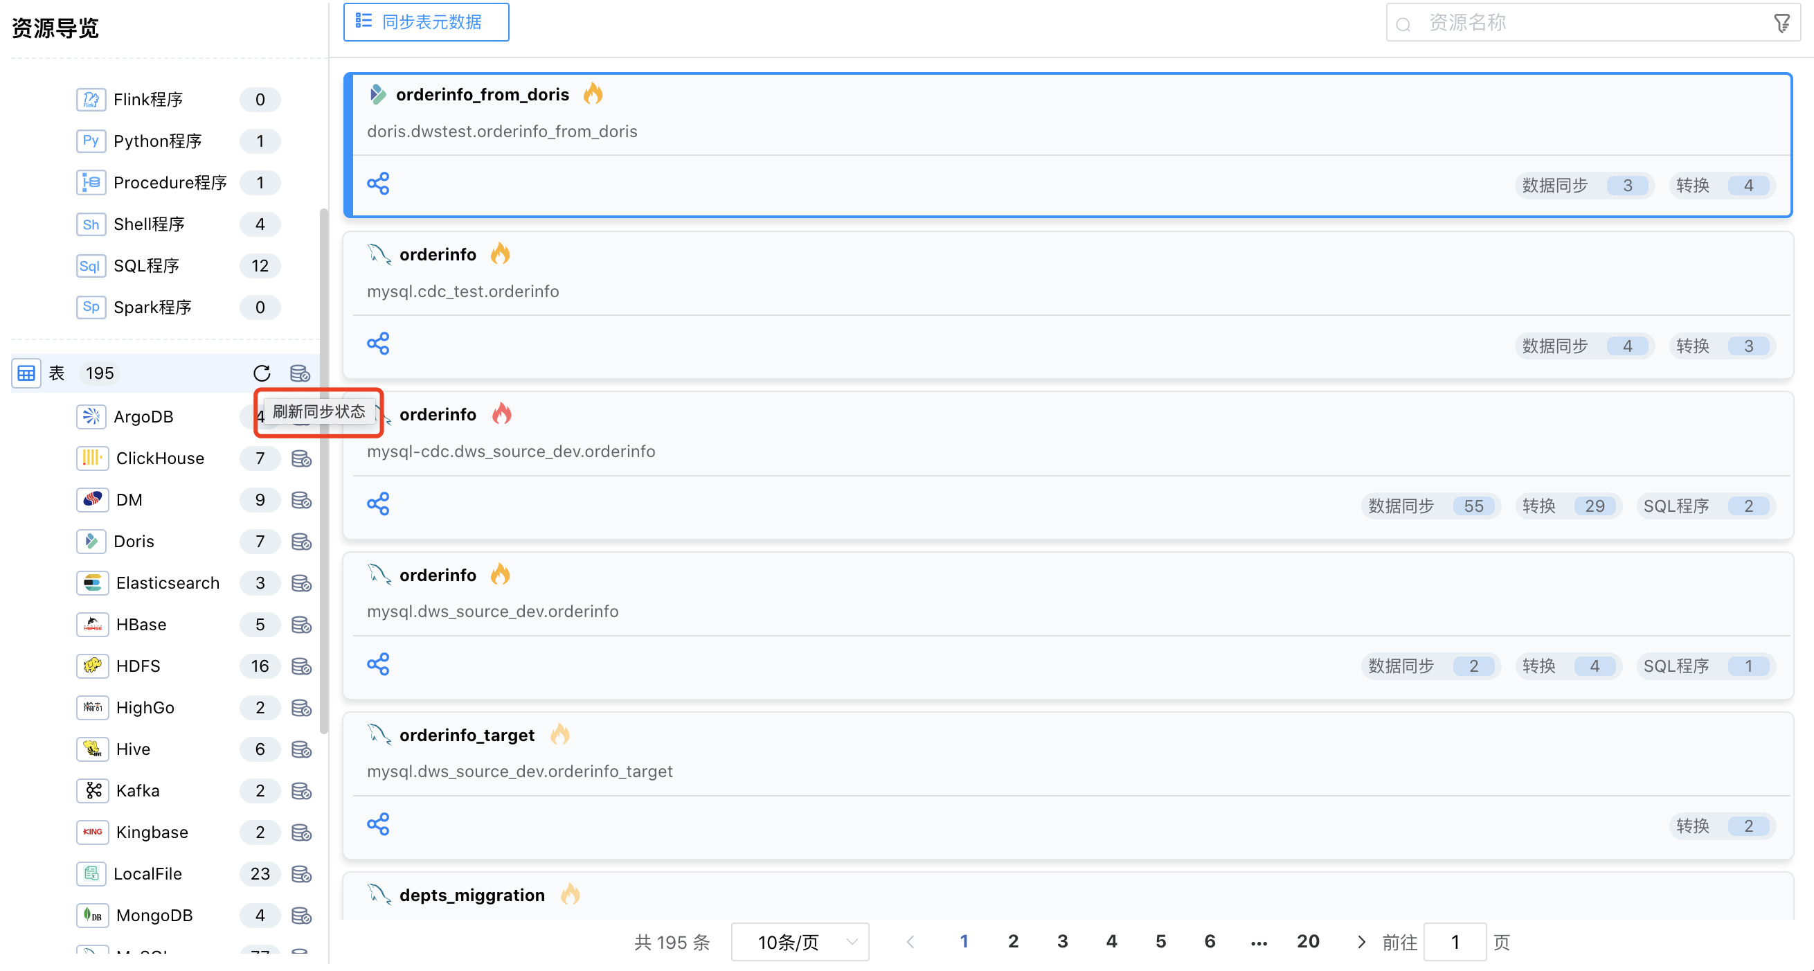This screenshot has width=1814, height=971.
Task: Go to page 20 in pagination
Action: (x=1308, y=941)
